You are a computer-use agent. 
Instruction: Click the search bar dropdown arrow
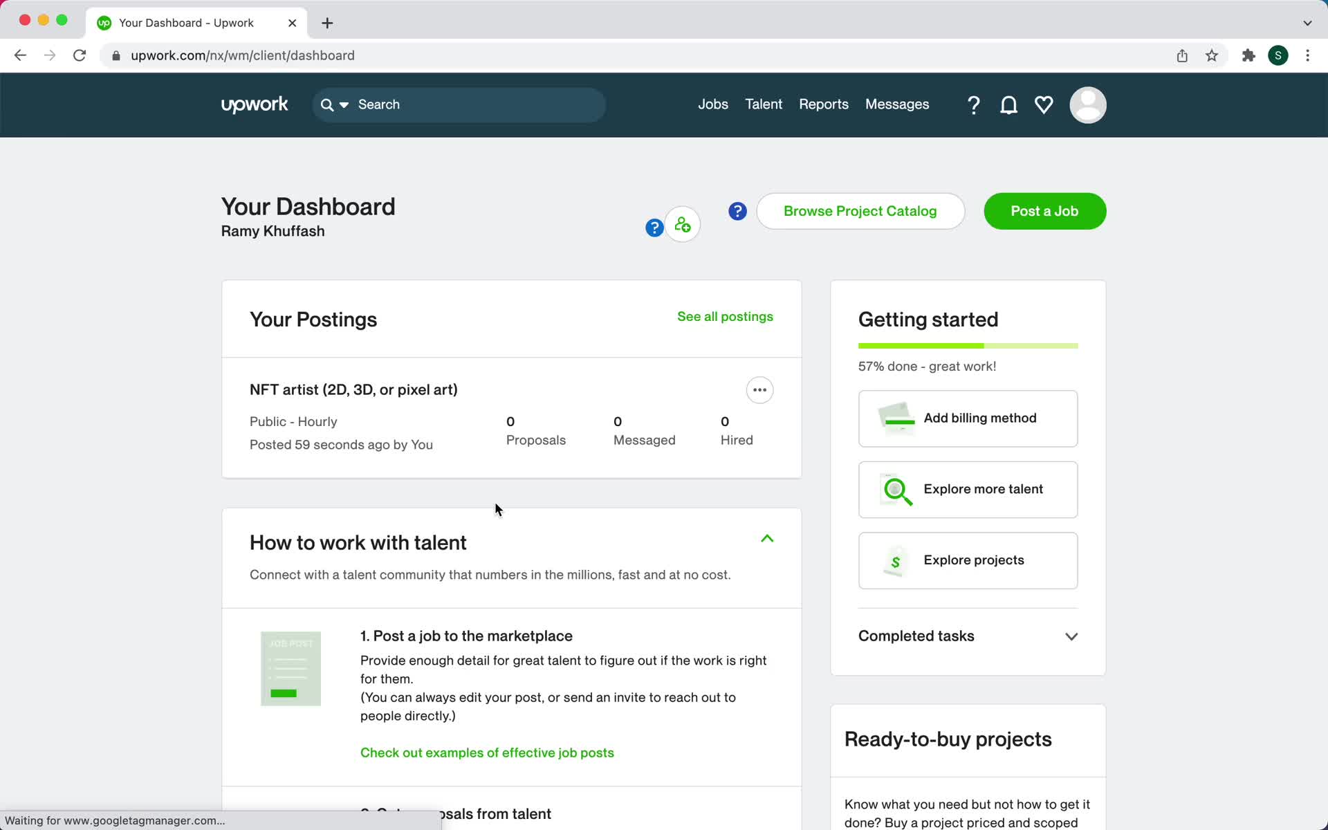tap(344, 104)
